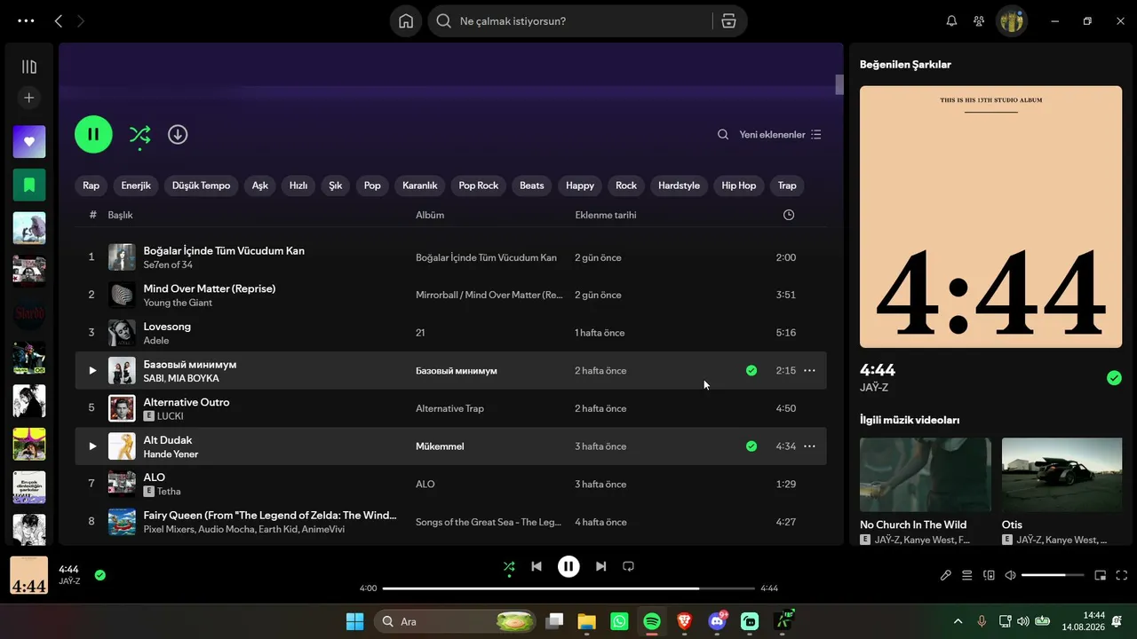Expand hidden system tray icons chevron
This screenshot has width=1137, height=639.
point(958,621)
